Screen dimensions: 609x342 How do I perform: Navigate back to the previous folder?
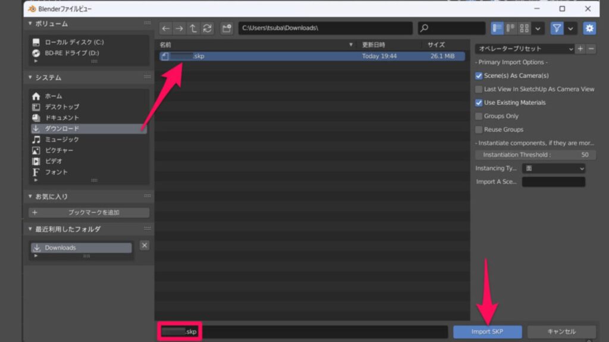[x=165, y=28]
